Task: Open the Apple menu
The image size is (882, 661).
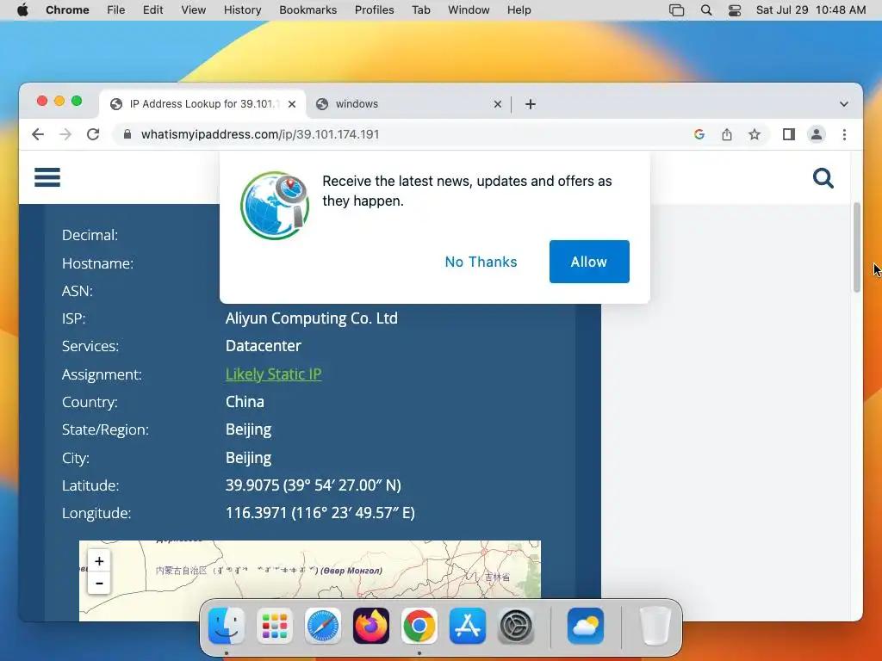Action: pyautogui.click(x=22, y=10)
